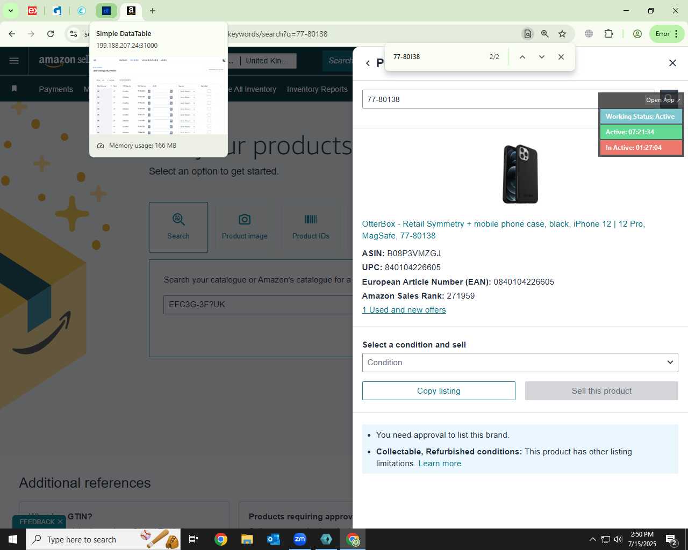Open the Amazon Seller hamburger menu
Screen dimensions: 688x550
click(14, 61)
